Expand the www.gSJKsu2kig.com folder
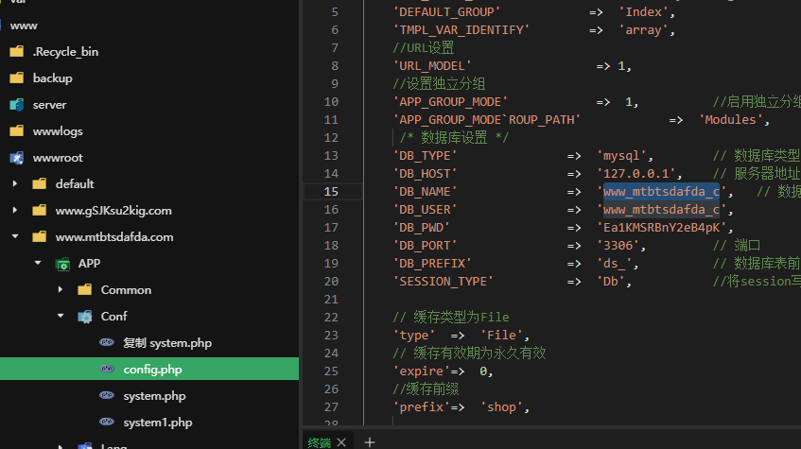Viewport: 801px width, 449px height. pyautogui.click(x=15, y=211)
